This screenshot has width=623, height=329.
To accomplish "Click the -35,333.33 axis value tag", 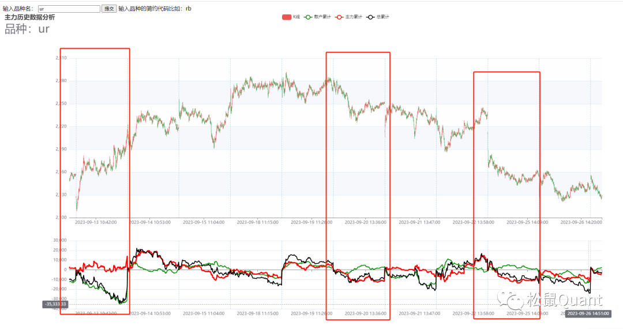I will [x=55, y=304].
